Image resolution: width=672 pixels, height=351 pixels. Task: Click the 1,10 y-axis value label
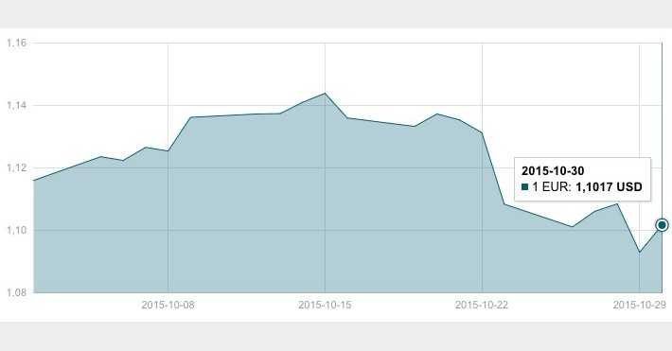coord(17,231)
